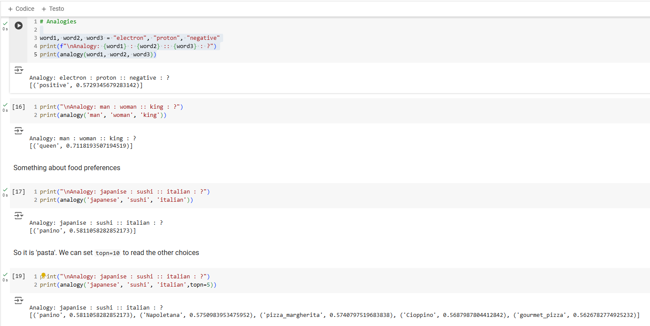
Task: Click output icon beside topn=5 results
Action: pos(18,300)
